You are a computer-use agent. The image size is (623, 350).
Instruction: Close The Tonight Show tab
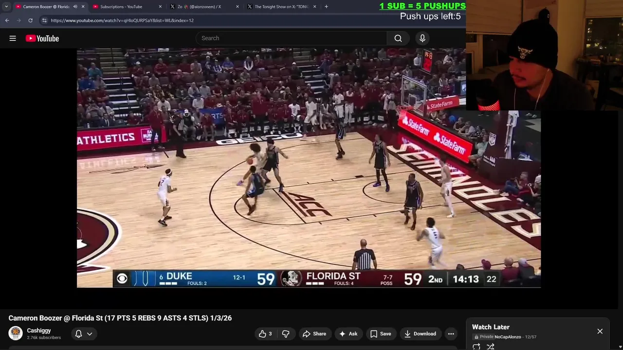(314, 7)
